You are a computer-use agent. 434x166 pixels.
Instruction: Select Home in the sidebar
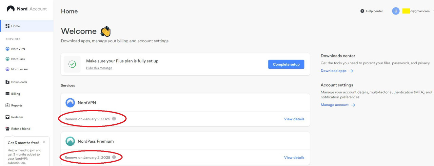(x=16, y=26)
